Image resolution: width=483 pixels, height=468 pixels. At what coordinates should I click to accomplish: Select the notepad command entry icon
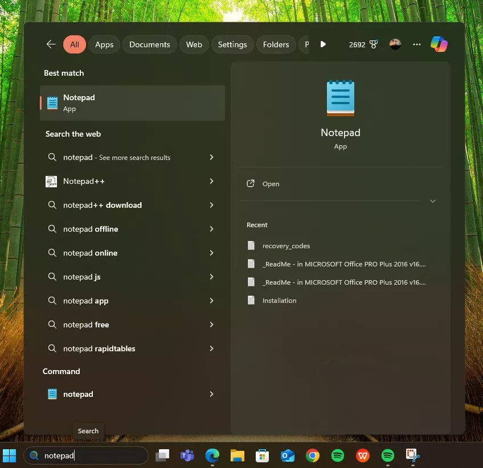52,393
